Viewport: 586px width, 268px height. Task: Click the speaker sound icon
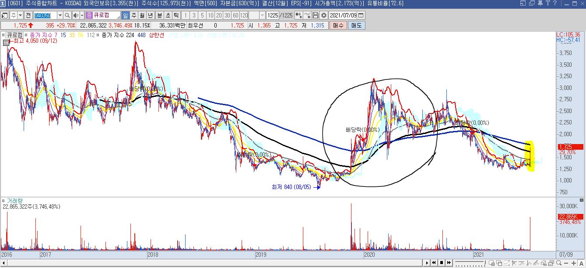(x=75, y=15)
